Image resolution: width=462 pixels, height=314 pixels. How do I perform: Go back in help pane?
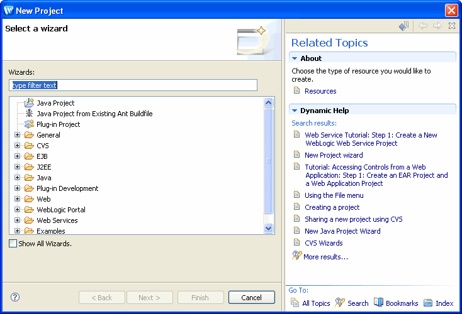(423, 26)
